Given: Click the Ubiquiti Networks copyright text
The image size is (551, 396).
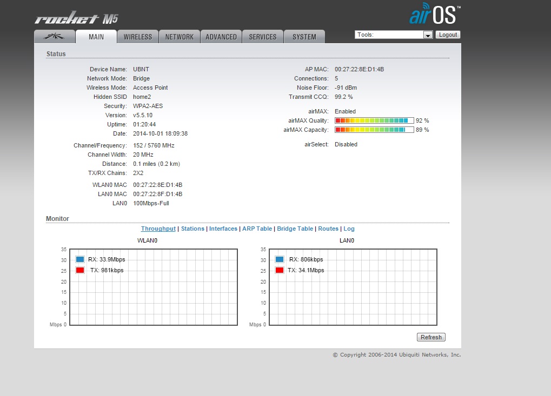Looking at the screenshot, I should point(397,354).
